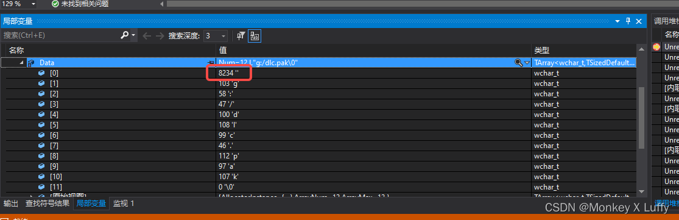This screenshot has height=220, width=679.
Task: Toggle auto-hide pin of Locals panel
Action: coord(628,21)
